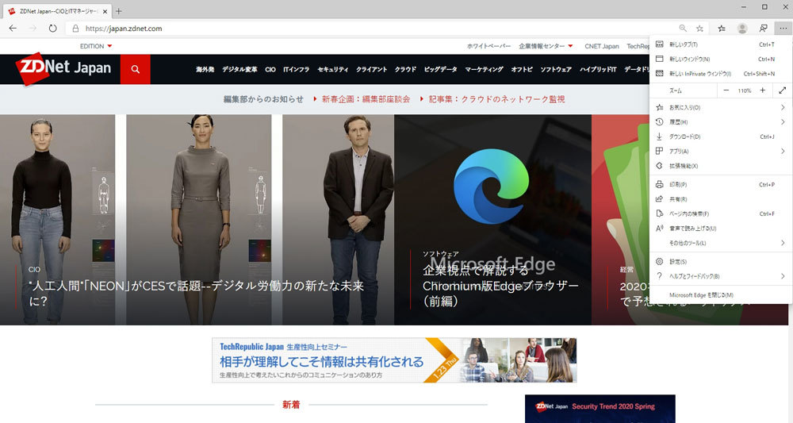Select 音声で読み上げる(U) menu item
This screenshot has width=793, height=423.
721,229
